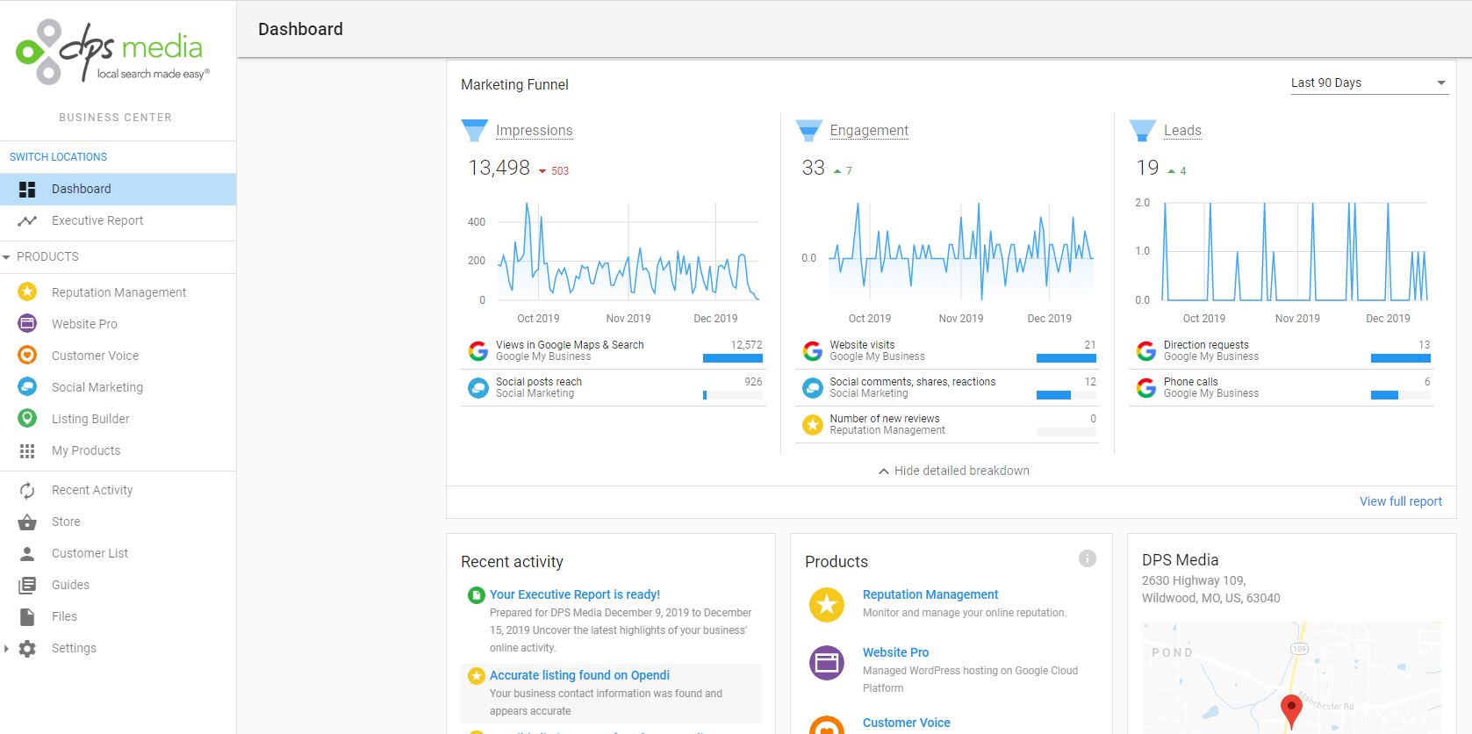Open Executive Report from the sidebar

[x=97, y=220]
